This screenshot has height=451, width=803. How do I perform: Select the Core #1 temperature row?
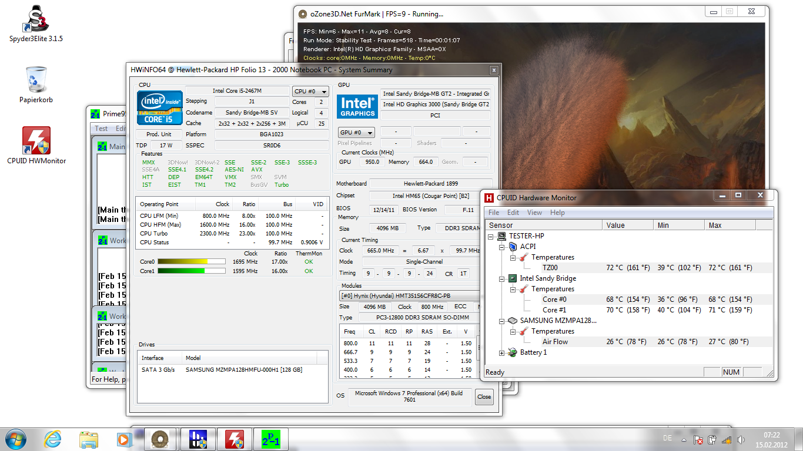click(x=628, y=310)
